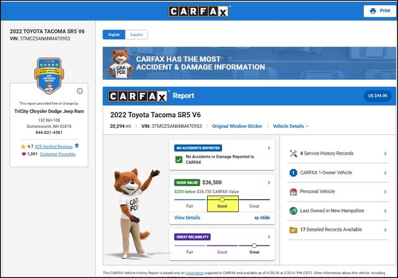This screenshot has height=278, width=398.
Task: Expand the No Accidents Reported section
Action: [269, 148]
